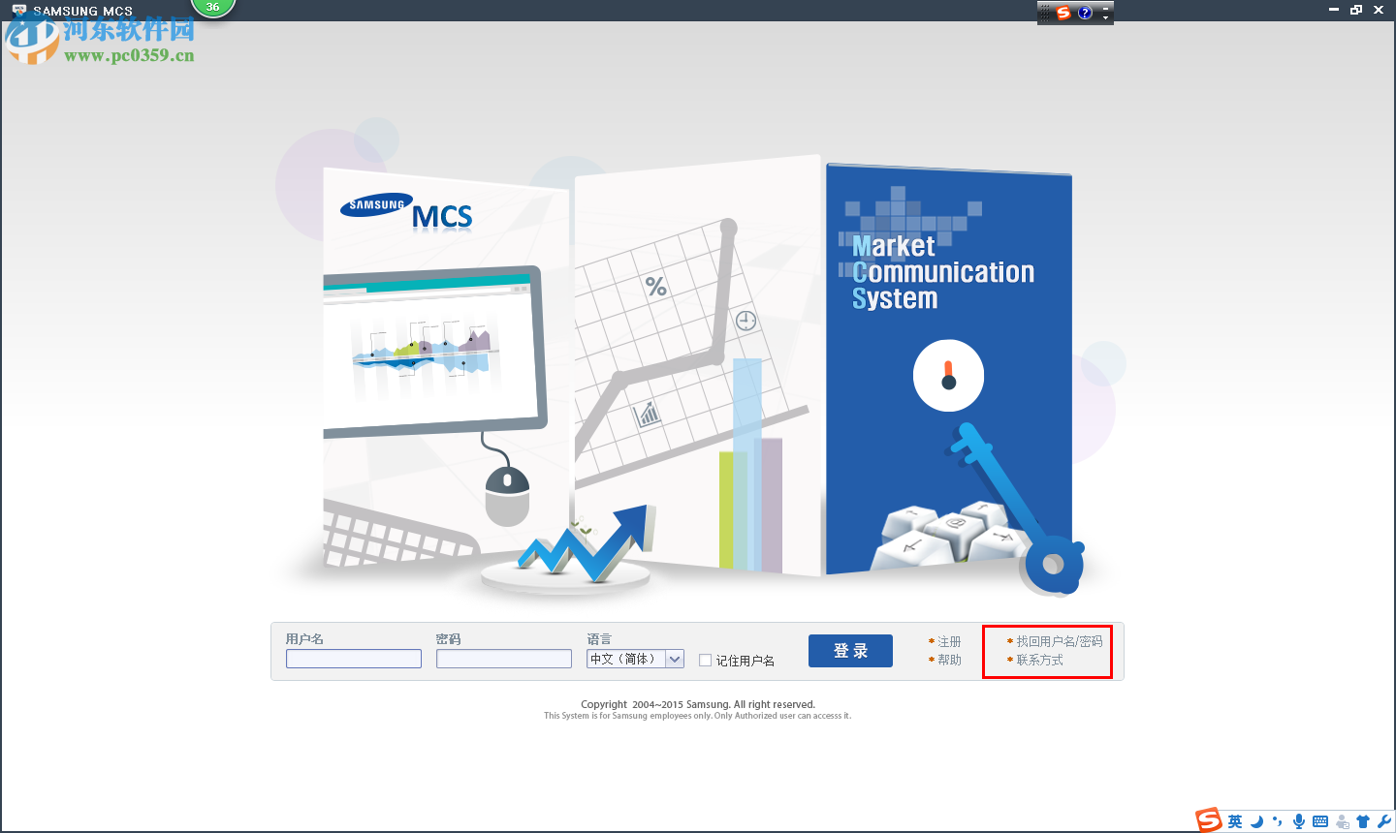This screenshot has width=1396, height=833.
Task: Restore down the SAMSUNG MCS window
Action: point(1356,10)
